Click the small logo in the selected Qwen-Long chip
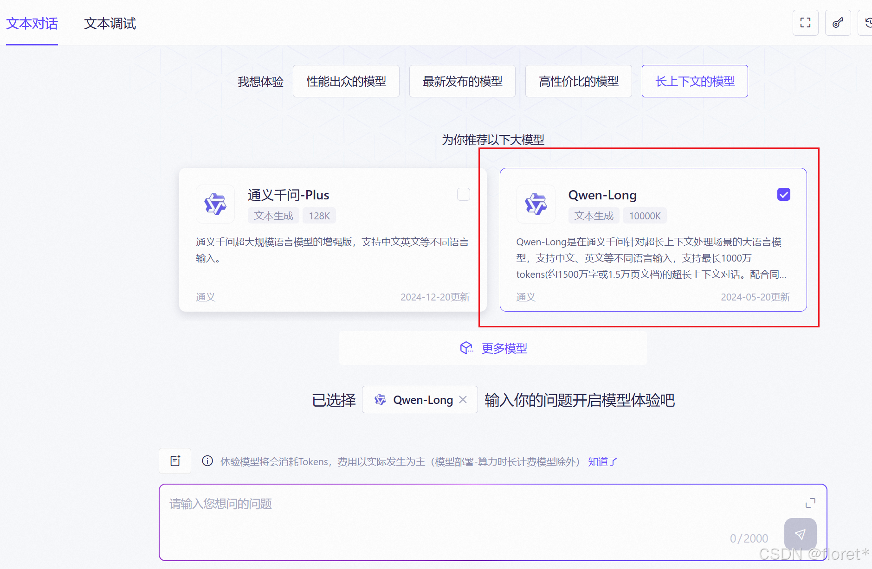 (380, 400)
